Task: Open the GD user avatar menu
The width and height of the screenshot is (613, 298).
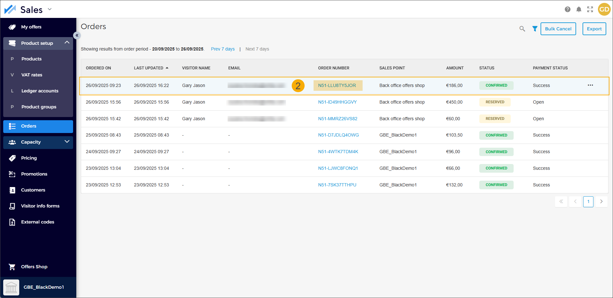Action: [604, 9]
